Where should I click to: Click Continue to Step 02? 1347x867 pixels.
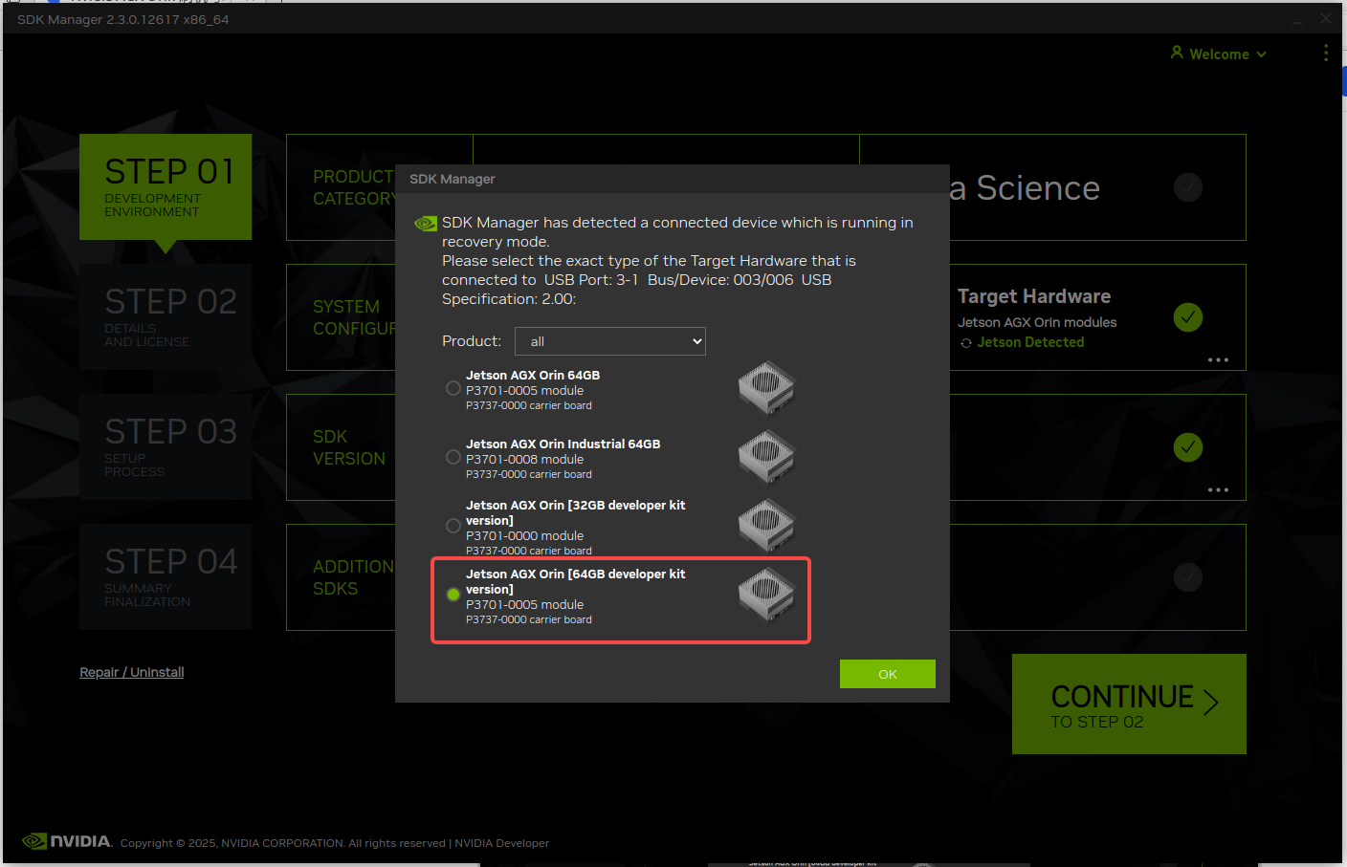(x=1129, y=704)
